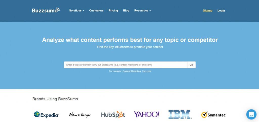The height and width of the screenshot is (122, 259).
Task: Try the Content Marketing example link
Action: [x=132, y=71]
